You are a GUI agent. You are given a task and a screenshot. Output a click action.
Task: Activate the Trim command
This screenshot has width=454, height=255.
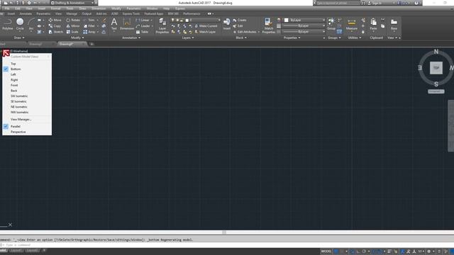89,21
